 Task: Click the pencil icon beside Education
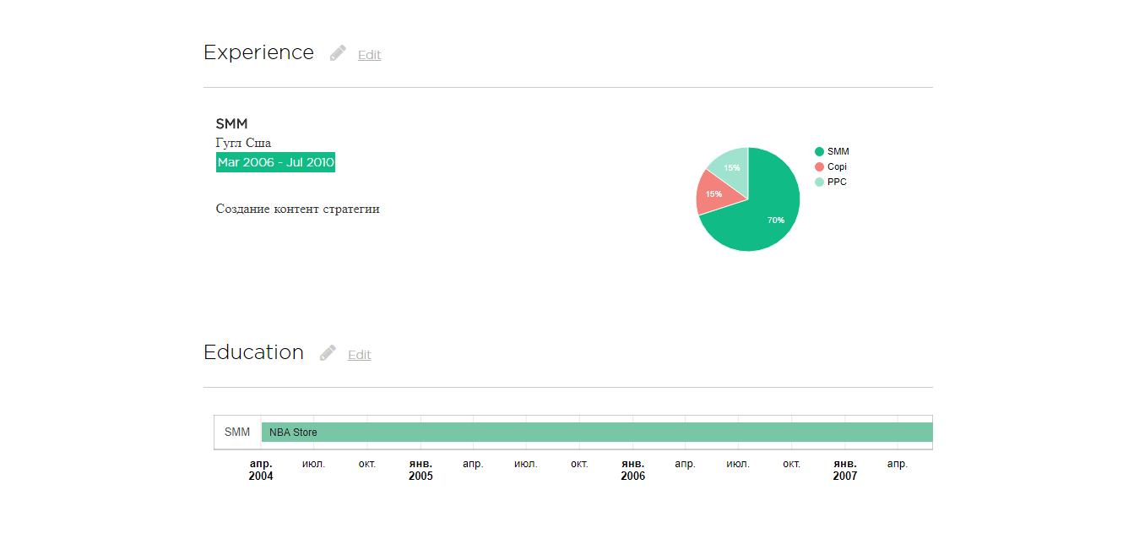(x=328, y=353)
